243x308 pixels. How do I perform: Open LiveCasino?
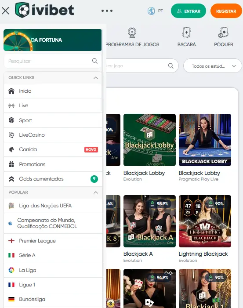click(53, 135)
